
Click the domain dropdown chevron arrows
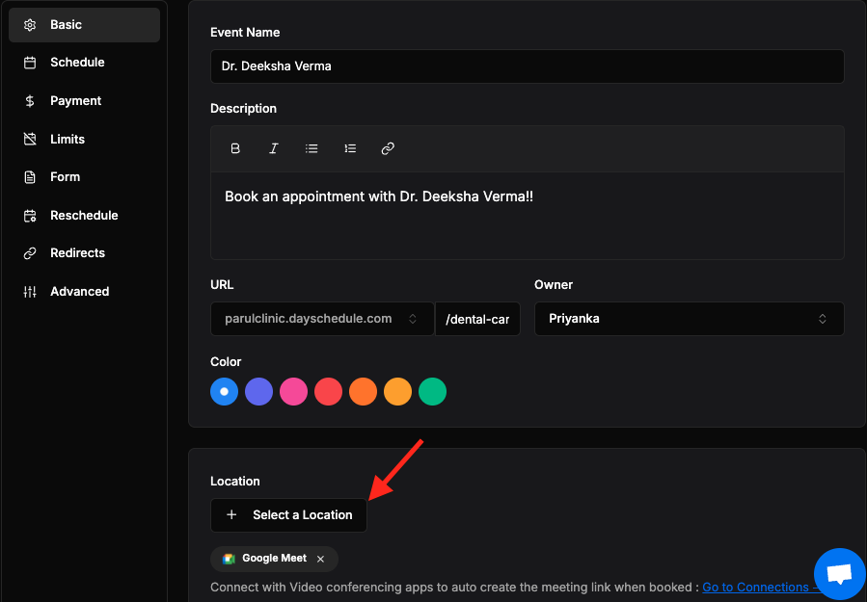pyautogui.click(x=413, y=319)
